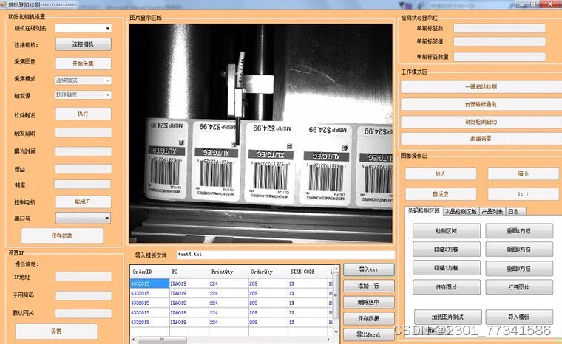This screenshot has width=562, height=344.
Task: Click the 重画1方框 button
Action: coord(519,231)
